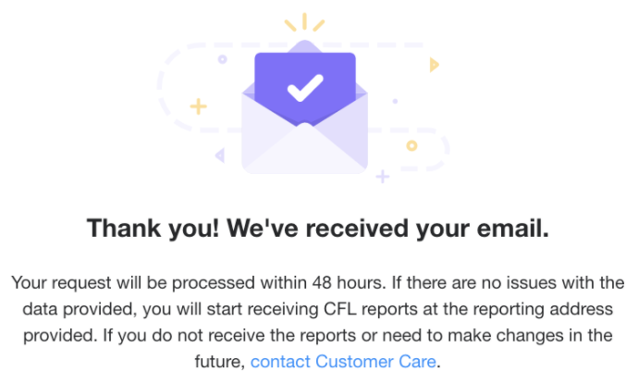Click the words "48 hours" in the message
The width and height of the screenshot is (638, 384).
click(x=349, y=282)
